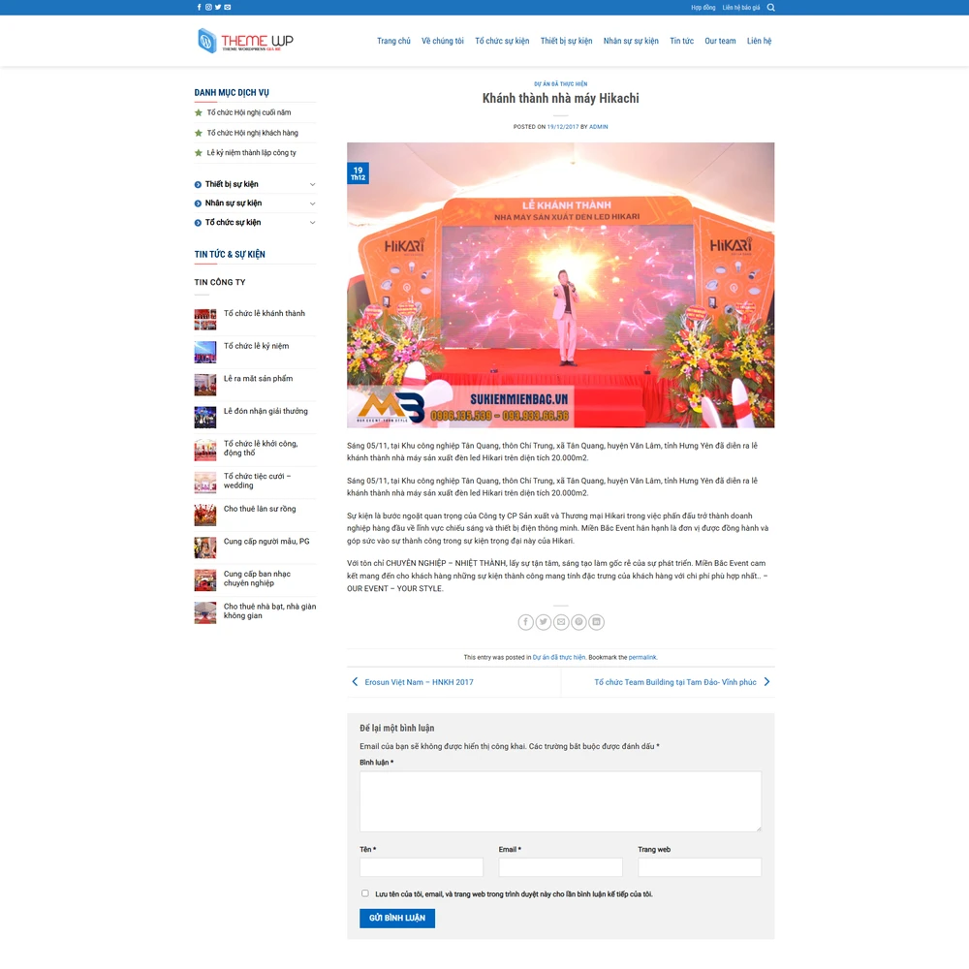
Task: Open Lễ đón nhận giải thưởng thumbnail
Action: 205,417
